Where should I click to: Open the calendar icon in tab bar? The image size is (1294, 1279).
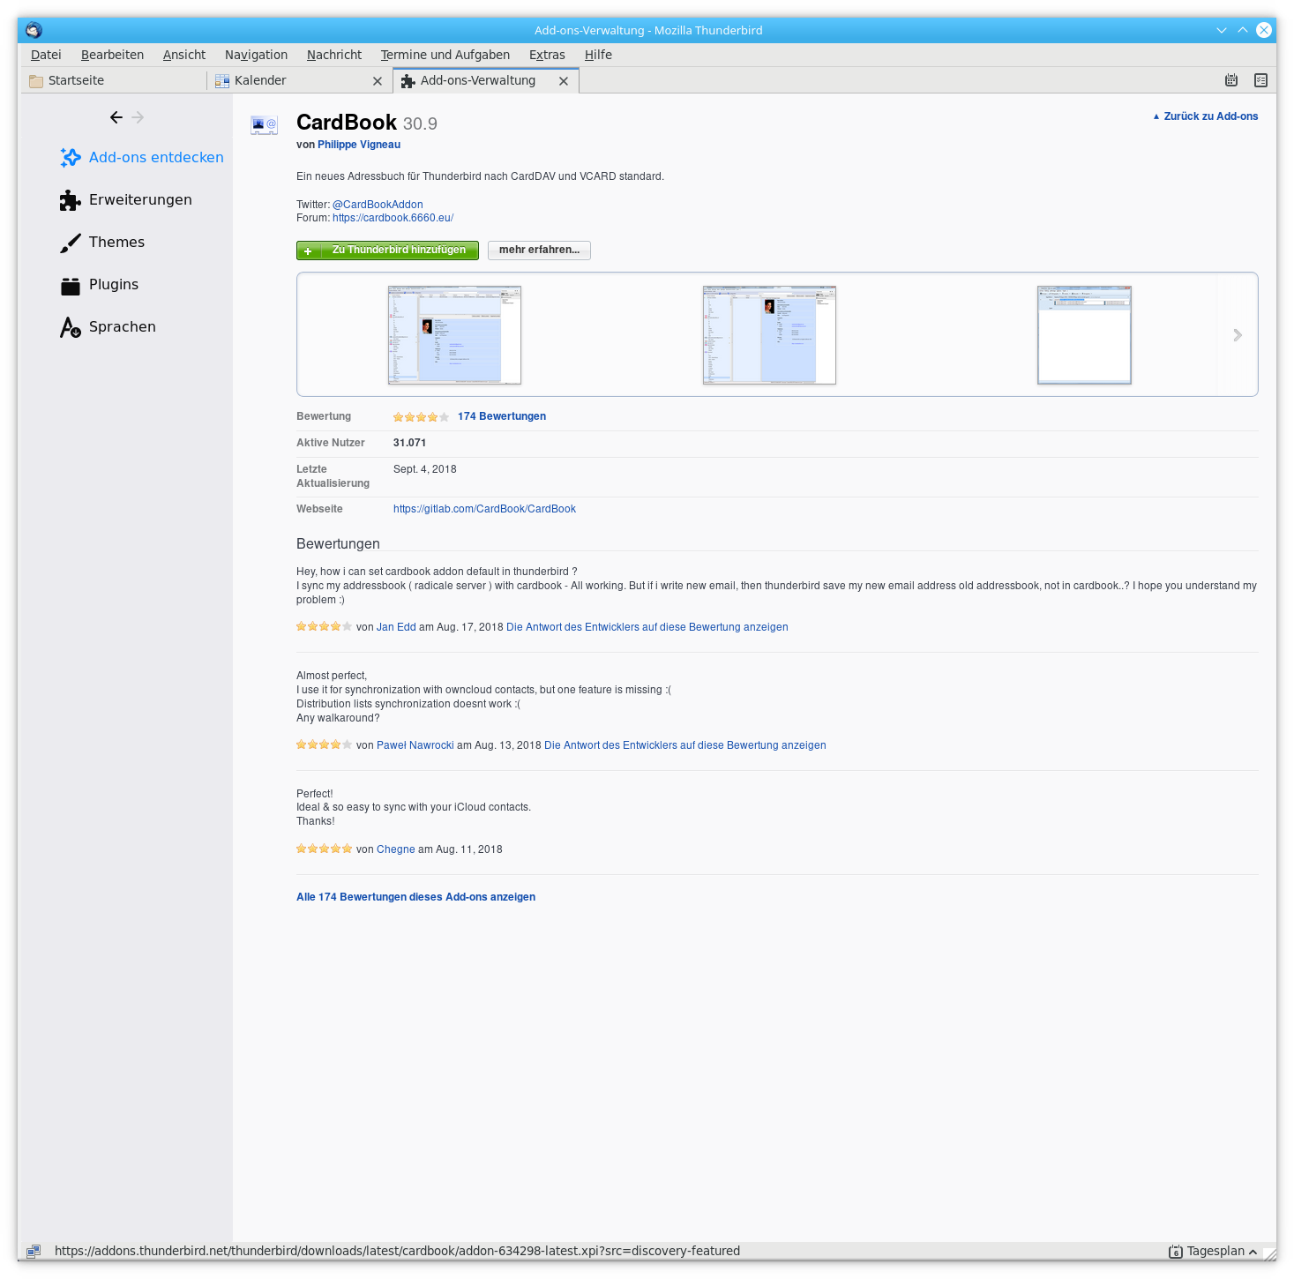pos(1231,80)
